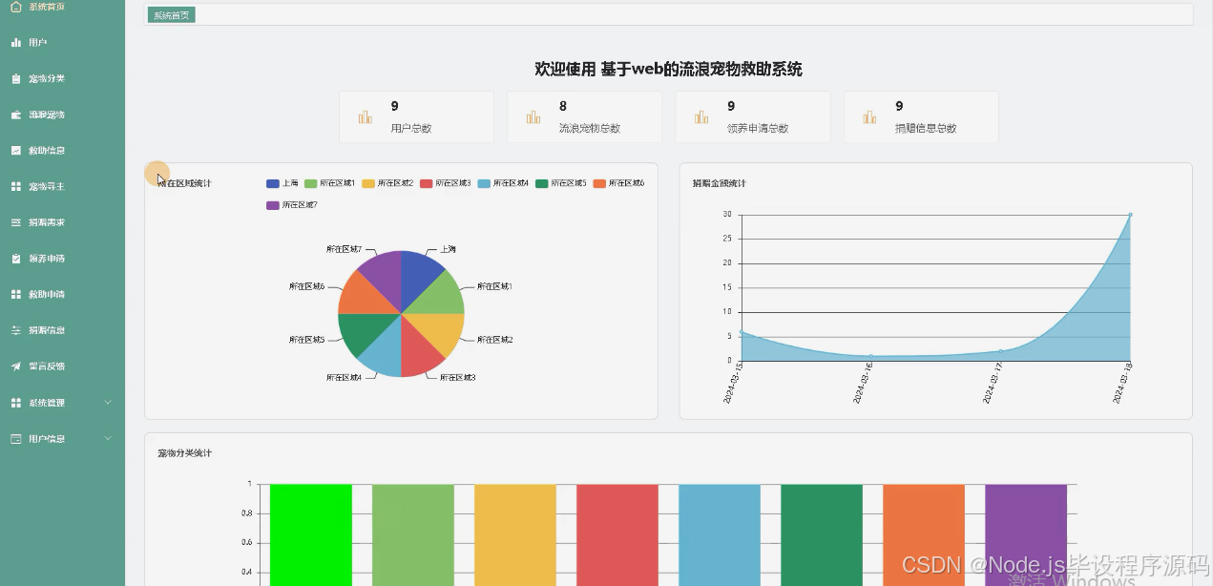Click the bar icon on 捐赠信息总数 card
Viewport: 1213px width, 586px height.
click(869, 116)
